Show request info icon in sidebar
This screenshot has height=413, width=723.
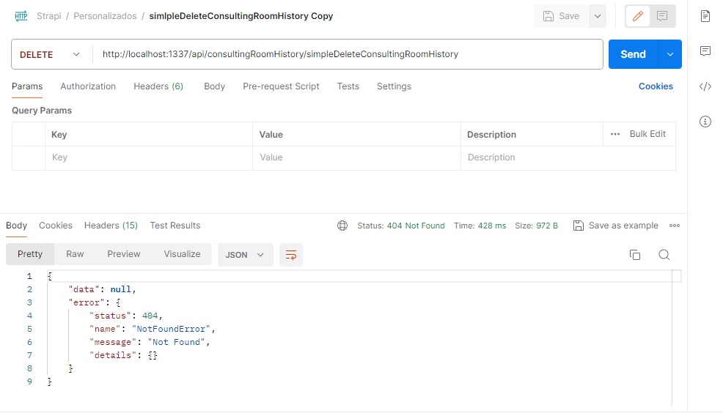[x=705, y=122]
